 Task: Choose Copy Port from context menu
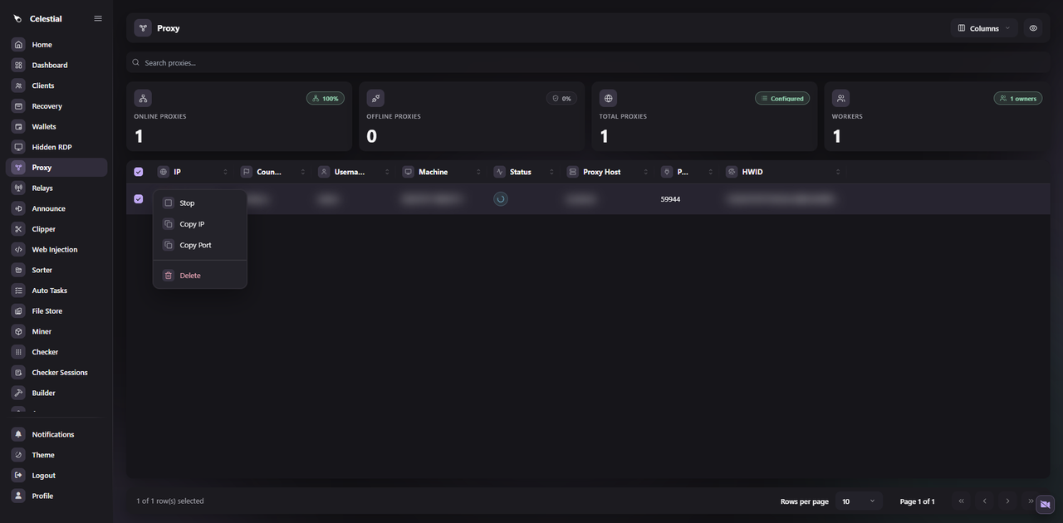pyautogui.click(x=200, y=245)
